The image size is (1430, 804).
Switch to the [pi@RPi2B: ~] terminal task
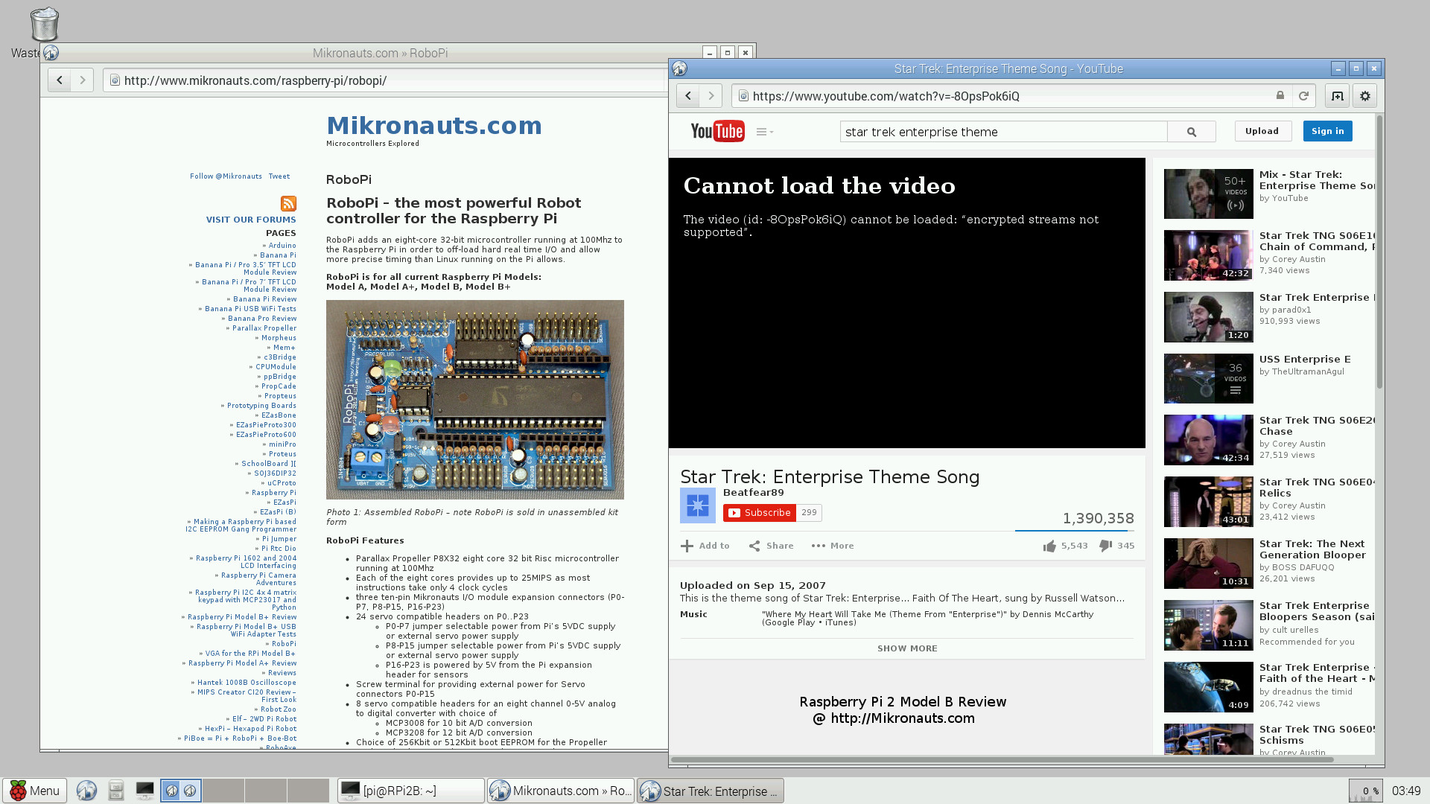pos(411,791)
